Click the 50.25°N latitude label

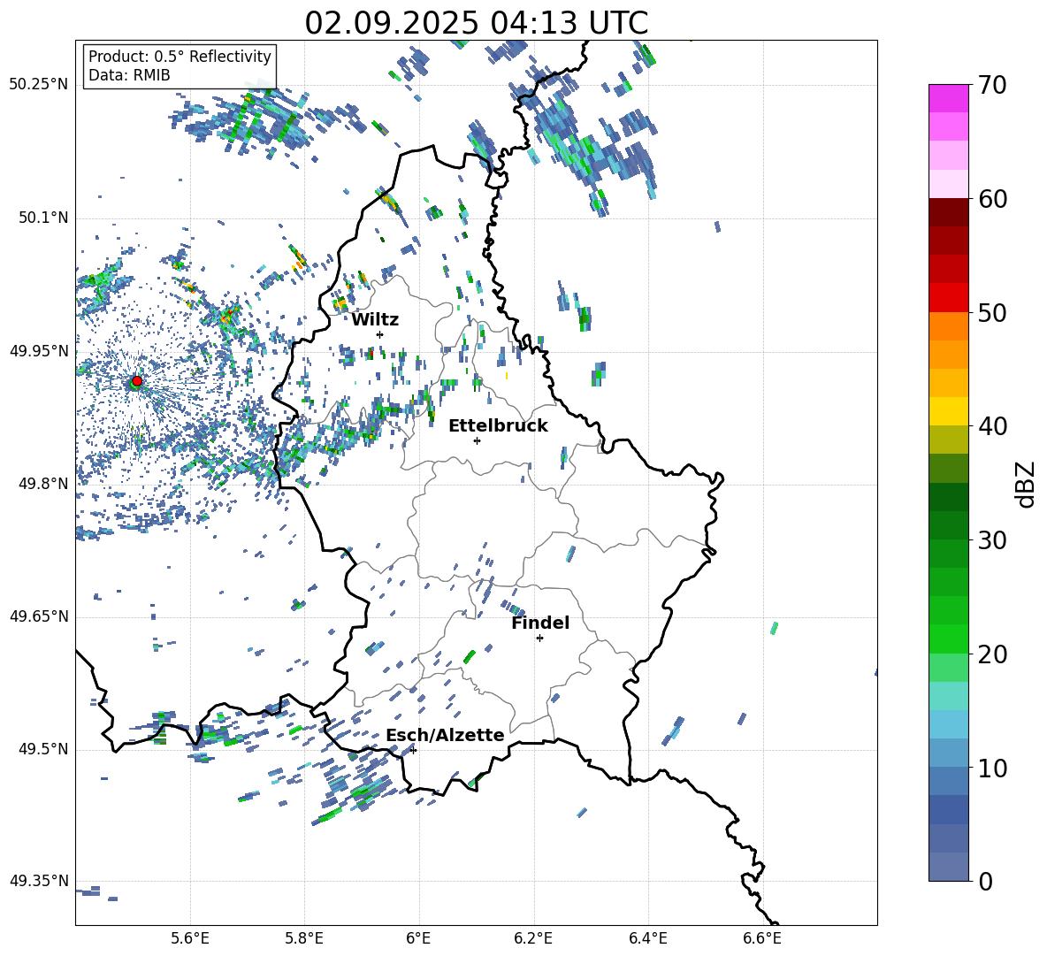click(39, 85)
